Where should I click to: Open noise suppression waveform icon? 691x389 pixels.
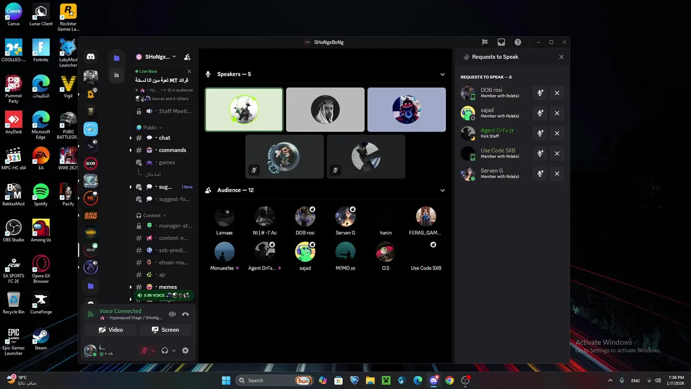coord(172,314)
